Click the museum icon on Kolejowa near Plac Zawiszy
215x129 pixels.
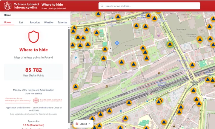coord(159,73)
